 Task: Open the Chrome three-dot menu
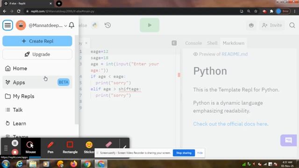click(295, 11)
